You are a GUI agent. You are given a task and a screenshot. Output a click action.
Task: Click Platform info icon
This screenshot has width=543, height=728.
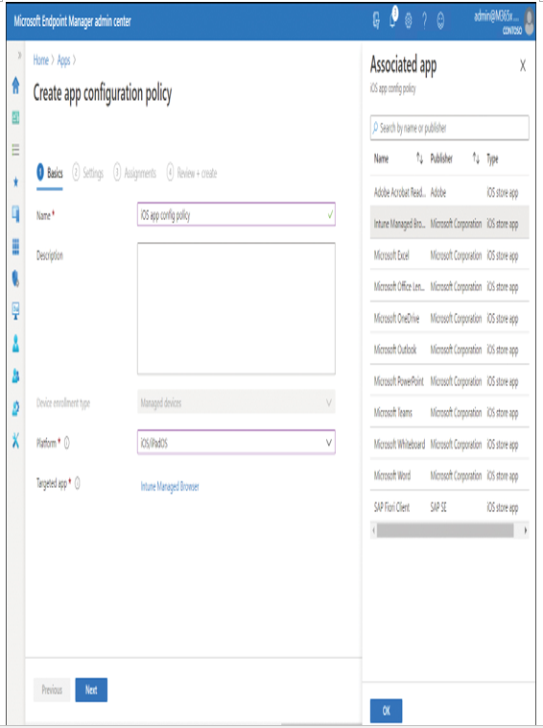coord(67,443)
